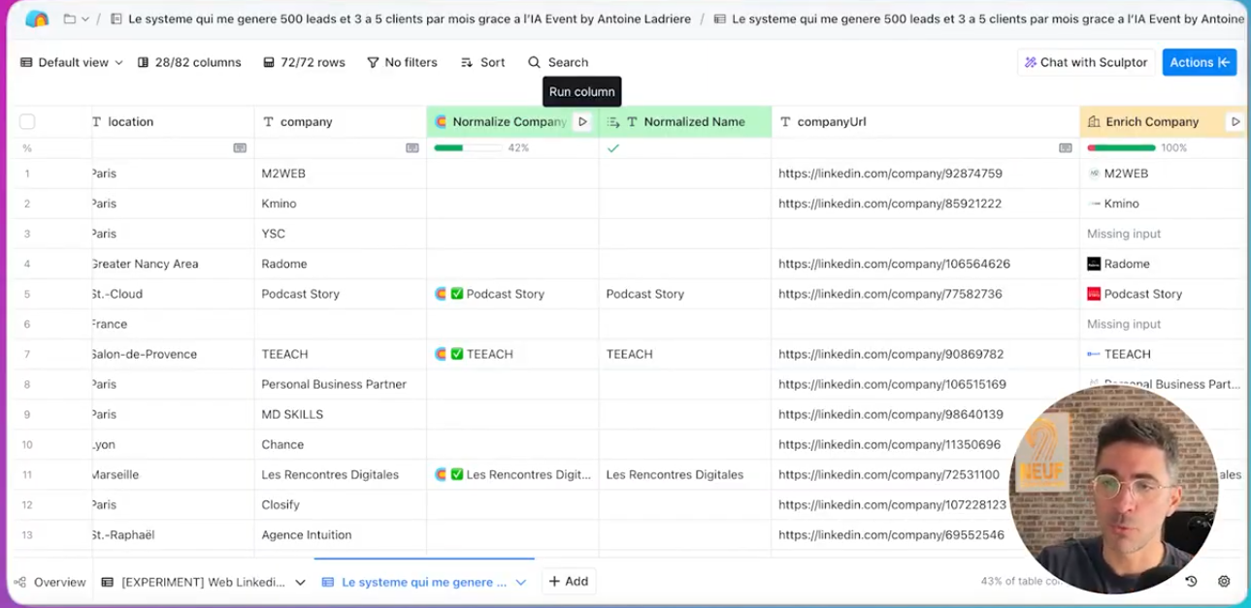Open the Podcast Story Normalize Company result
This screenshot has width=1251, height=608.
[x=512, y=294]
